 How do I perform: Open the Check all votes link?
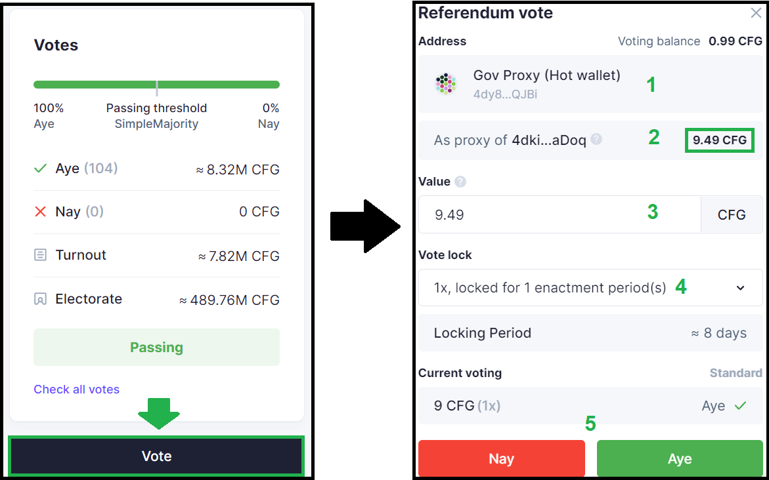pos(76,390)
